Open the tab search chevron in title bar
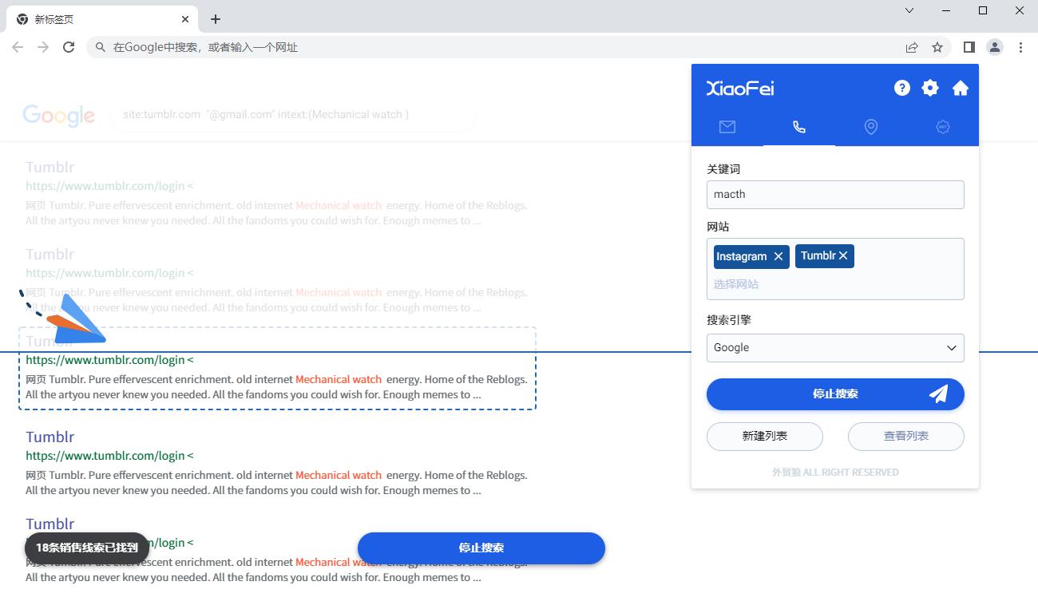 909,10
